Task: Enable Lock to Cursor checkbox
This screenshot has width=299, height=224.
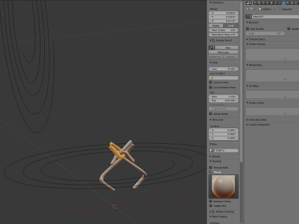Action: (x=211, y=82)
